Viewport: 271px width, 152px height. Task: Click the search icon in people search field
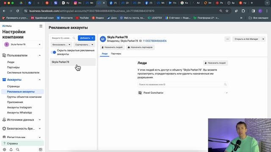pos(225,84)
